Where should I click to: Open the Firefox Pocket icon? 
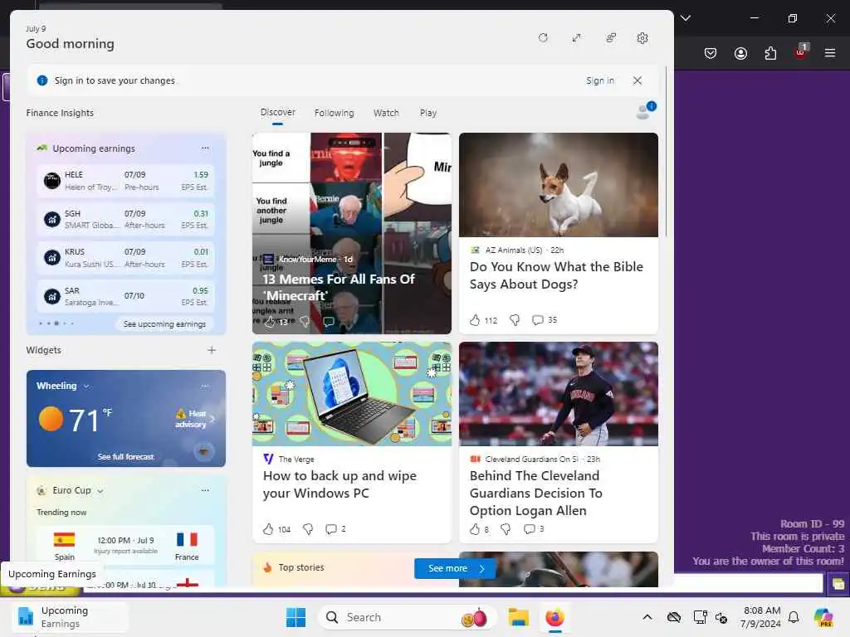(x=711, y=53)
